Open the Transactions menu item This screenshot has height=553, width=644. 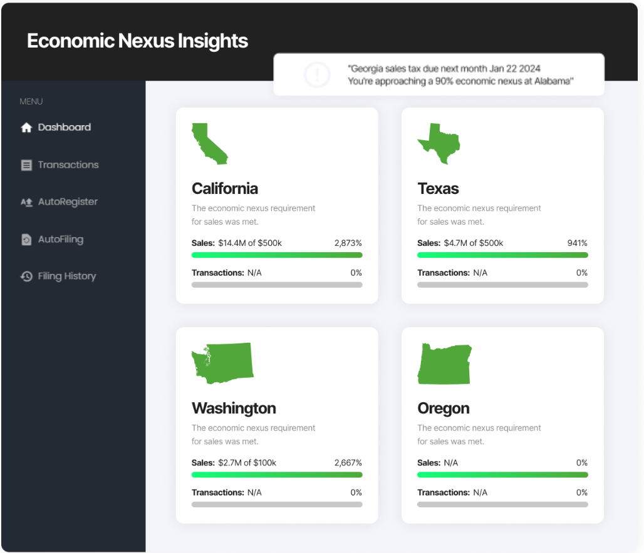point(68,165)
